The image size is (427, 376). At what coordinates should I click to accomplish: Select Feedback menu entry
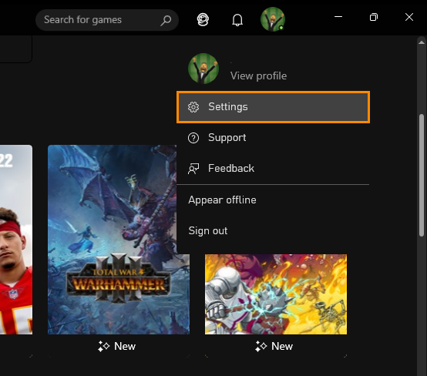pyautogui.click(x=273, y=169)
